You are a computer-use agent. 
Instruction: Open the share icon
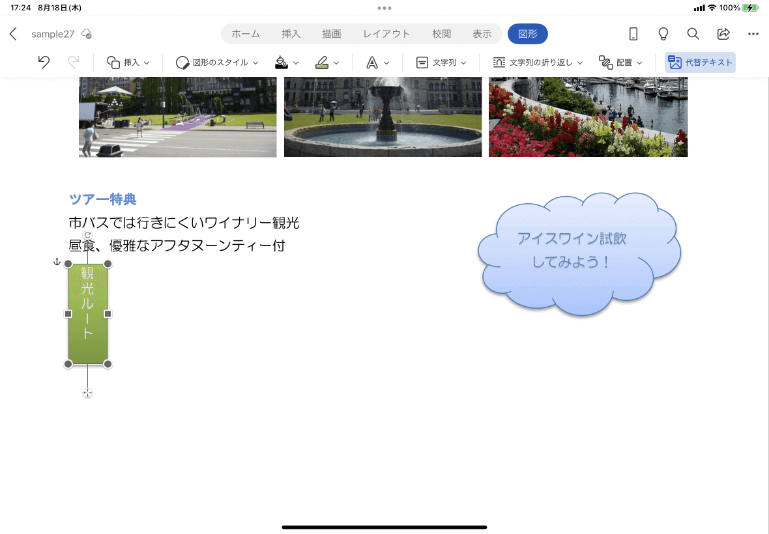723,34
